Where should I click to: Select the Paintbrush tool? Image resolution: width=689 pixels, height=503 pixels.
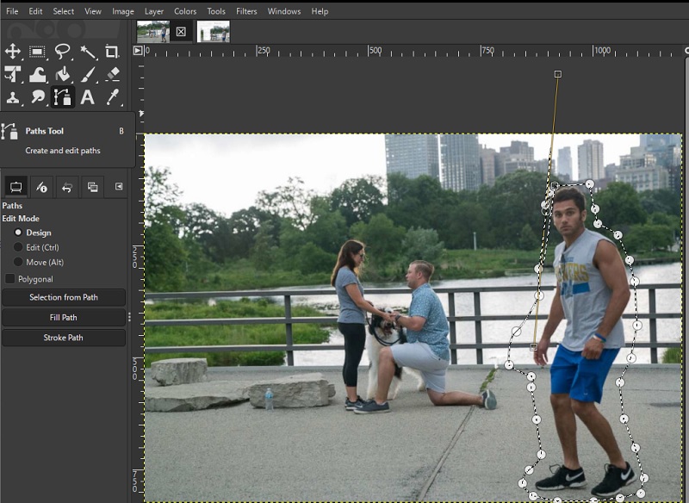(88, 74)
